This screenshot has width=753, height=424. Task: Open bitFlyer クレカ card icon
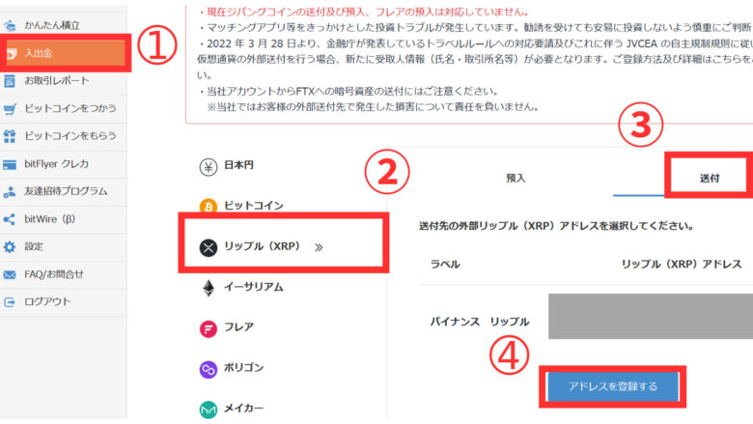[x=10, y=165]
